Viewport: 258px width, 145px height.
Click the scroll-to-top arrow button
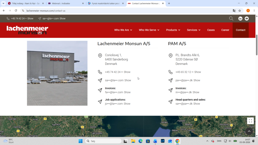(249, 131)
